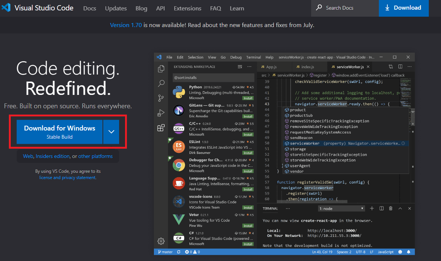Maximize the terminal panel with up chevron
This screenshot has width=441, height=261.
[400, 208]
